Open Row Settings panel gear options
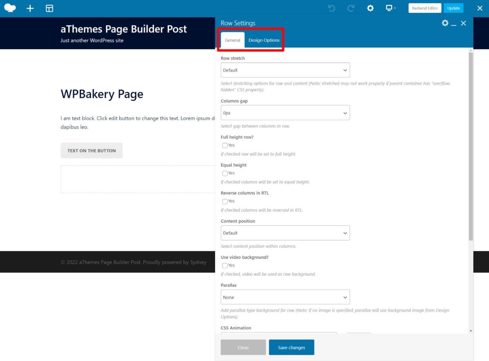 445,23
